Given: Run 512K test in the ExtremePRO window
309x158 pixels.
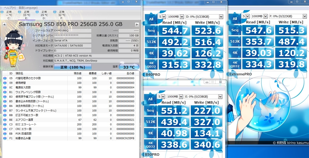Looking at the screenshot, I should click(235, 41).
